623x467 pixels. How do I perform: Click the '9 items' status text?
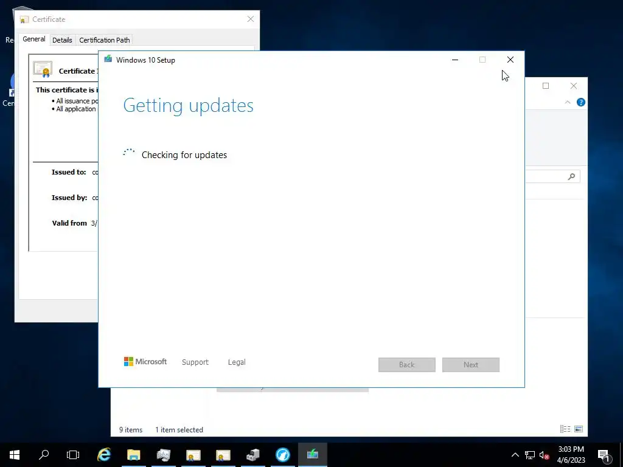pyautogui.click(x=131, y=430)
